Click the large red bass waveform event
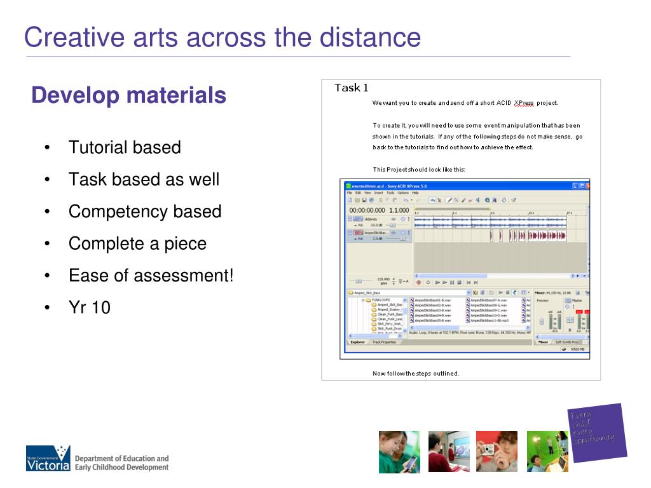 pyautogui.click(x=547, y=236)
